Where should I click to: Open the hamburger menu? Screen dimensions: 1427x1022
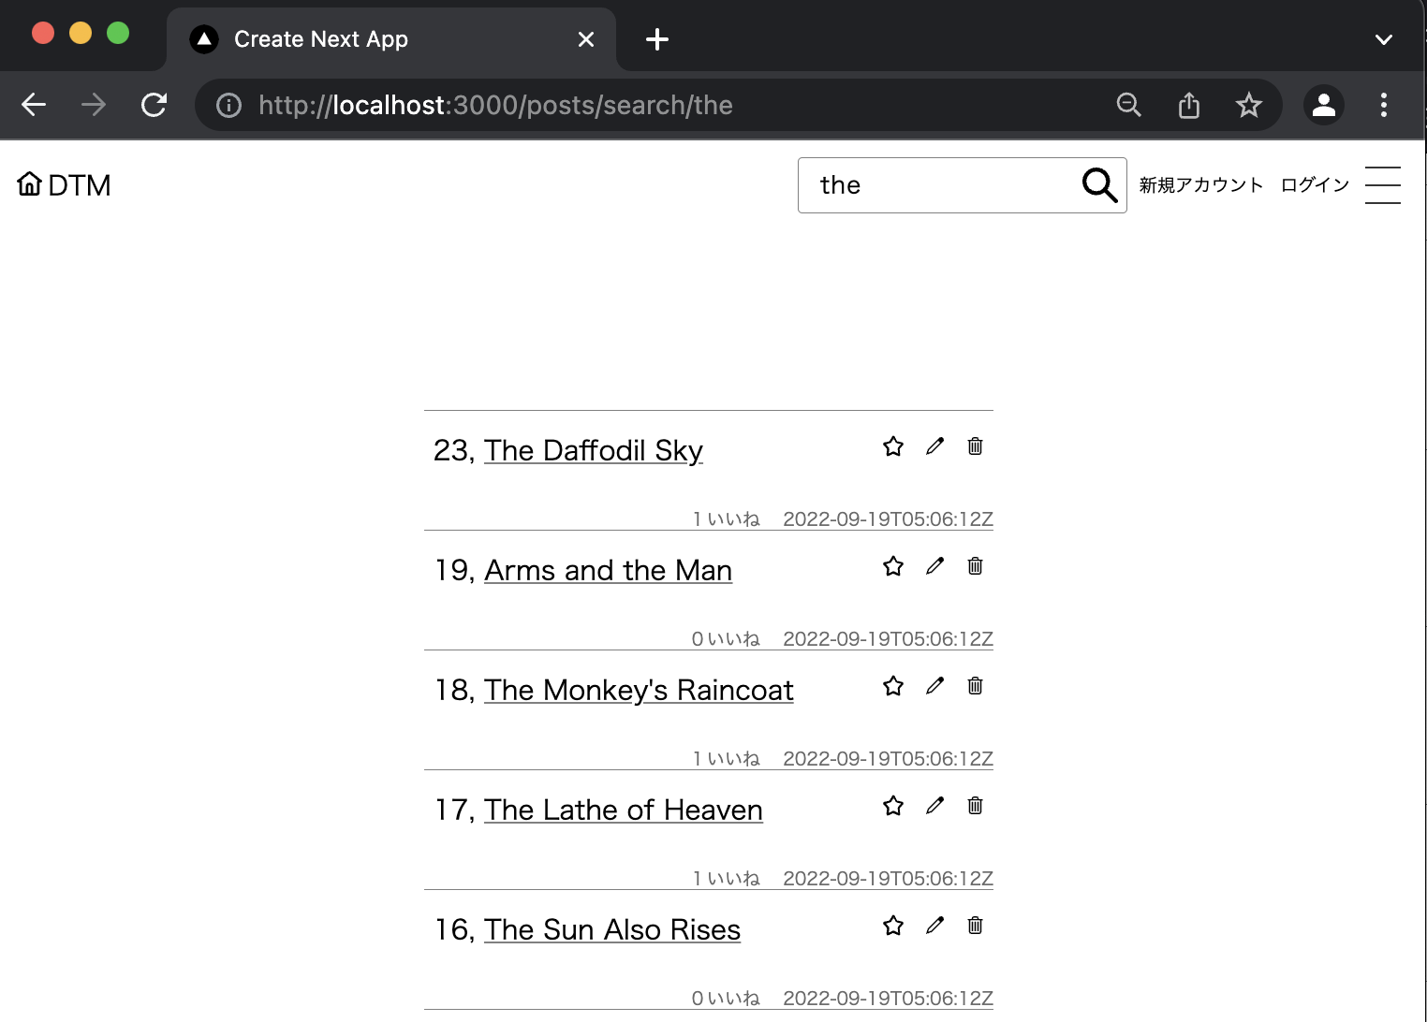(1382, 185)
